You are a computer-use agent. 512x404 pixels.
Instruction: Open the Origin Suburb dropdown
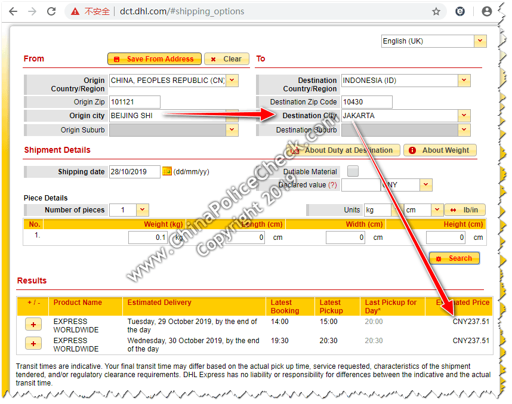[x=232, y=130]
